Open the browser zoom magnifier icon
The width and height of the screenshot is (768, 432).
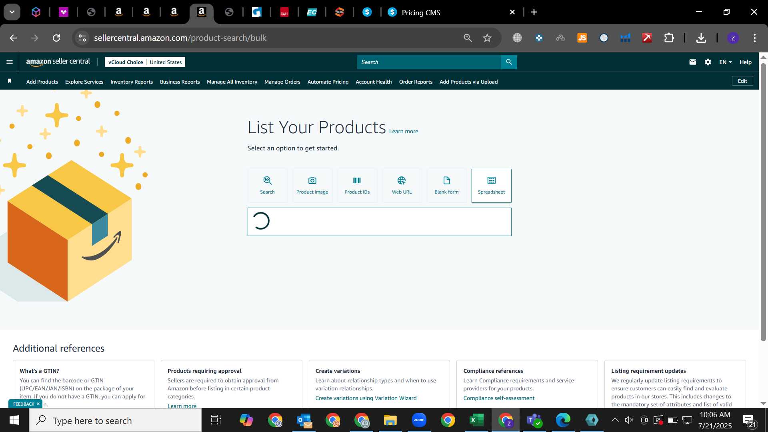pyautogui.click(x=468, y=38)
